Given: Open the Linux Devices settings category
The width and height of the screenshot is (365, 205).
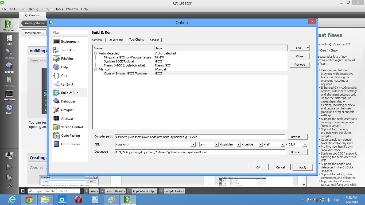Looking at the screenshot, I should pos(71,144).
